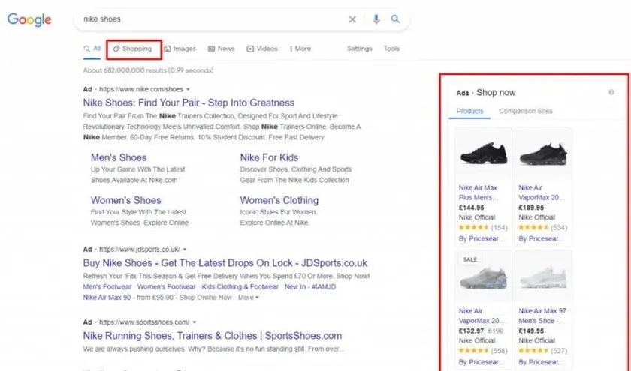Select the All results tab

coord(92,49)
